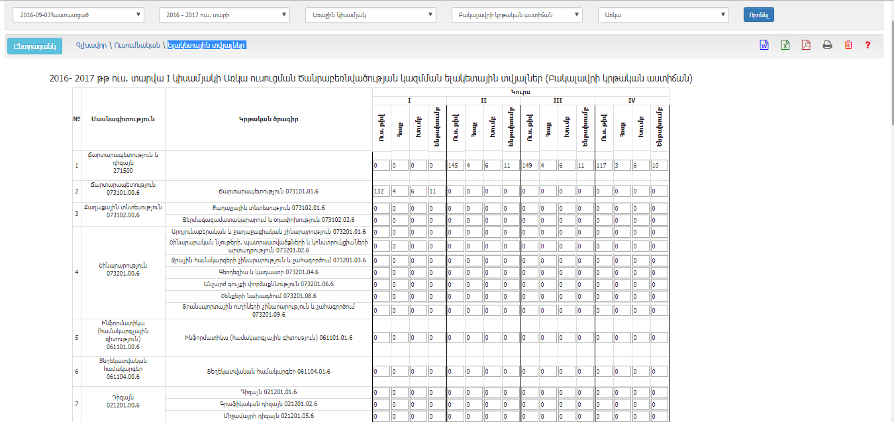Open help via the red question mark
The image size is (894, 422).
coord(867,45)
